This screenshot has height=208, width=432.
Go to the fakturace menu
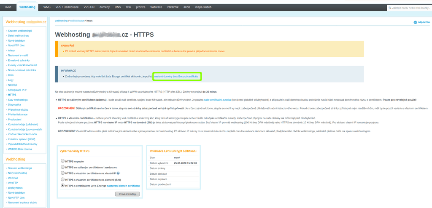tap(156, 7)
